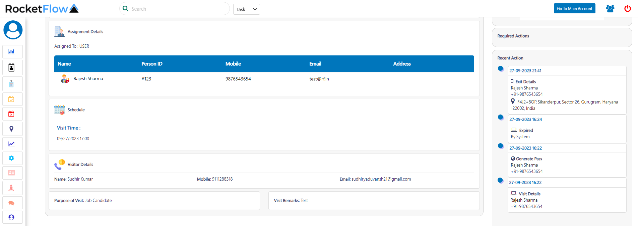Click the Email column header
The width and height of the screenshot is (638, 226).
point(315,64)
